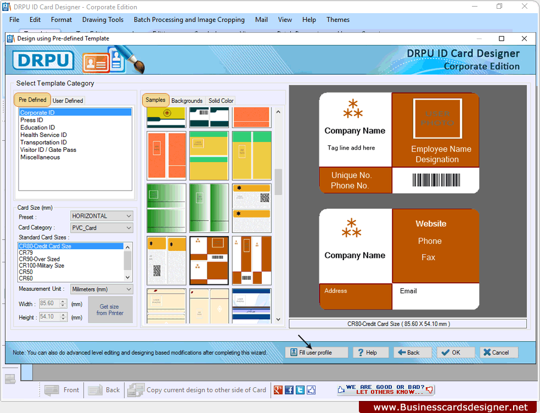Open the Format menu
Viewport: 540px width, 413px height.
pyautogui.click(x=61, y=20)
